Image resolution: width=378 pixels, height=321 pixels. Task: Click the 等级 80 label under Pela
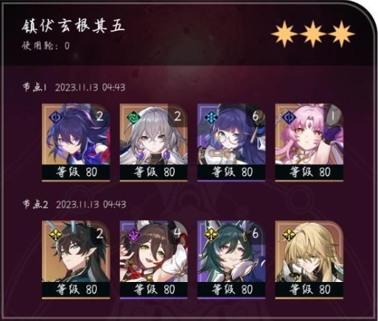231,172
